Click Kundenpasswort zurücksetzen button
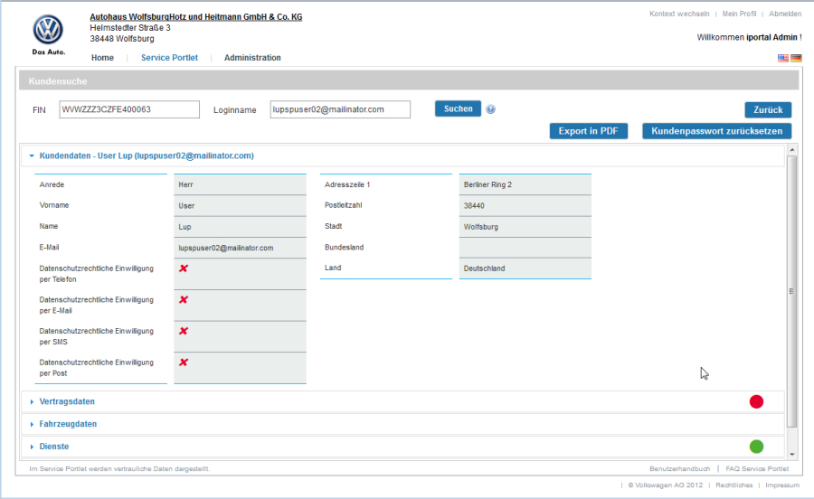 point(717,131)
